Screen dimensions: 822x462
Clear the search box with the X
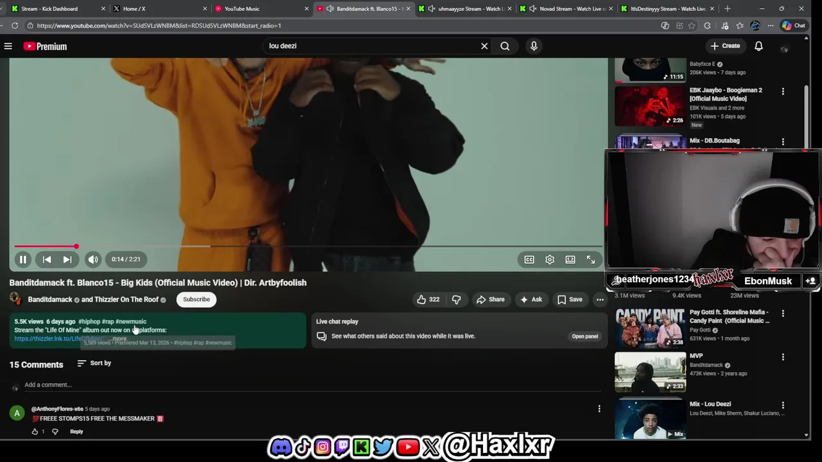(x=484, y=46)
